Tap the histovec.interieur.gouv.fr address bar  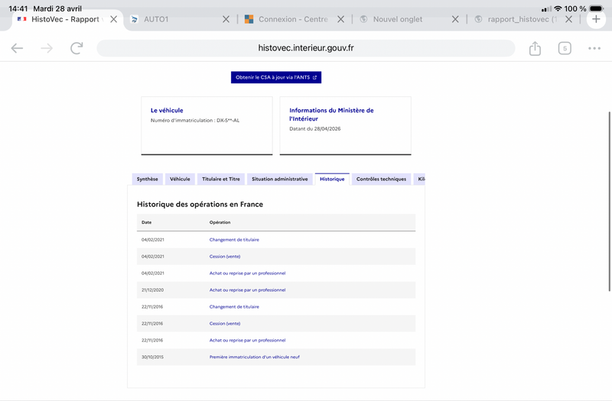306,48
